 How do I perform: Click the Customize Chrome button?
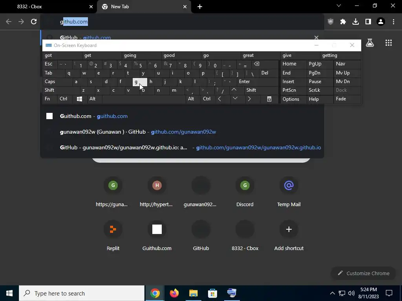(363, 273)
